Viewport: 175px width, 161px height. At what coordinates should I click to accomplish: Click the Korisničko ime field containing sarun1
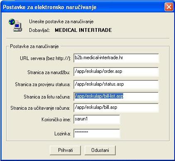(x=97, y=119)
